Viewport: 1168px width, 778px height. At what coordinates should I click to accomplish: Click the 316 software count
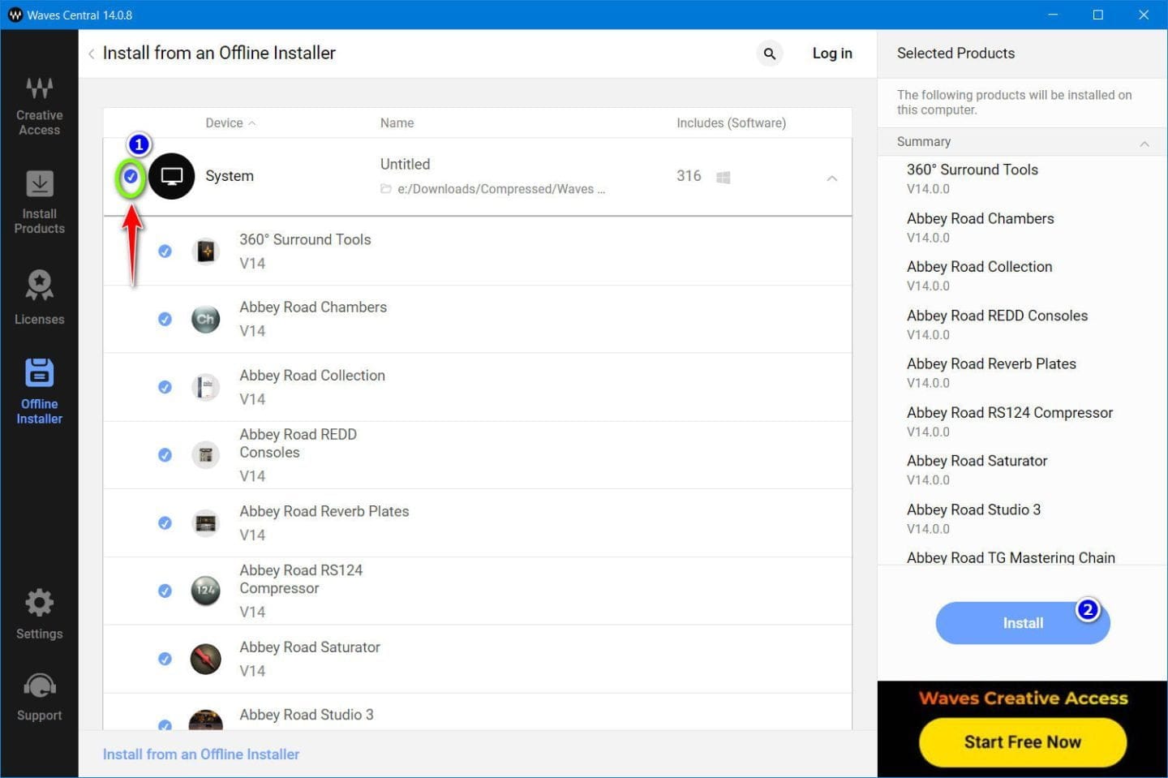point(689,176)
